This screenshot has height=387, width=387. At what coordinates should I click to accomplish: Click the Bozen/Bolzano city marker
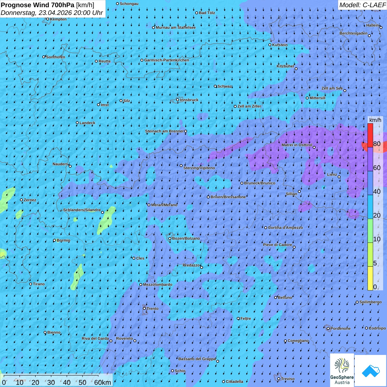[170, 239]
